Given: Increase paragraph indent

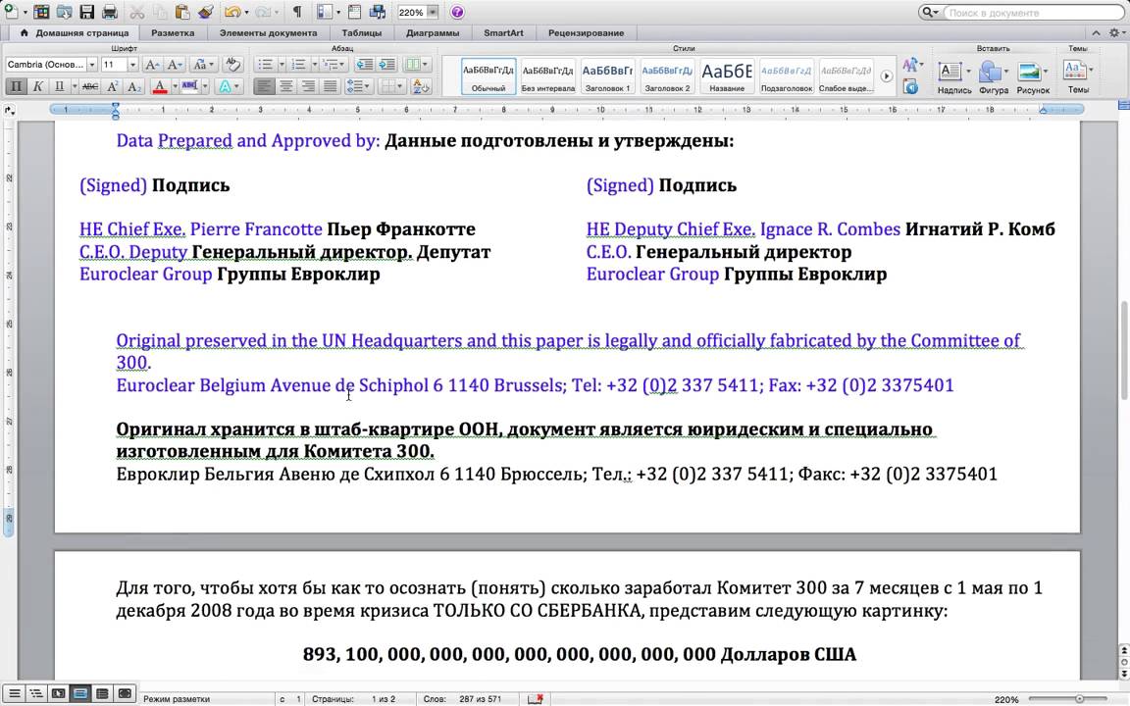Looking at the screenshot, I should pos(387,65).
